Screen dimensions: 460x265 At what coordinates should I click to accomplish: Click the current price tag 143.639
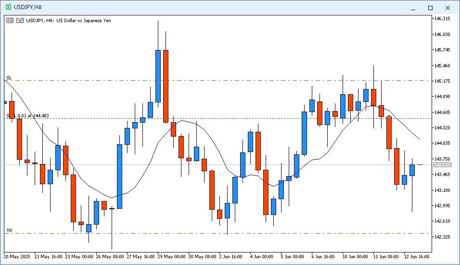(x=442, y=165)
